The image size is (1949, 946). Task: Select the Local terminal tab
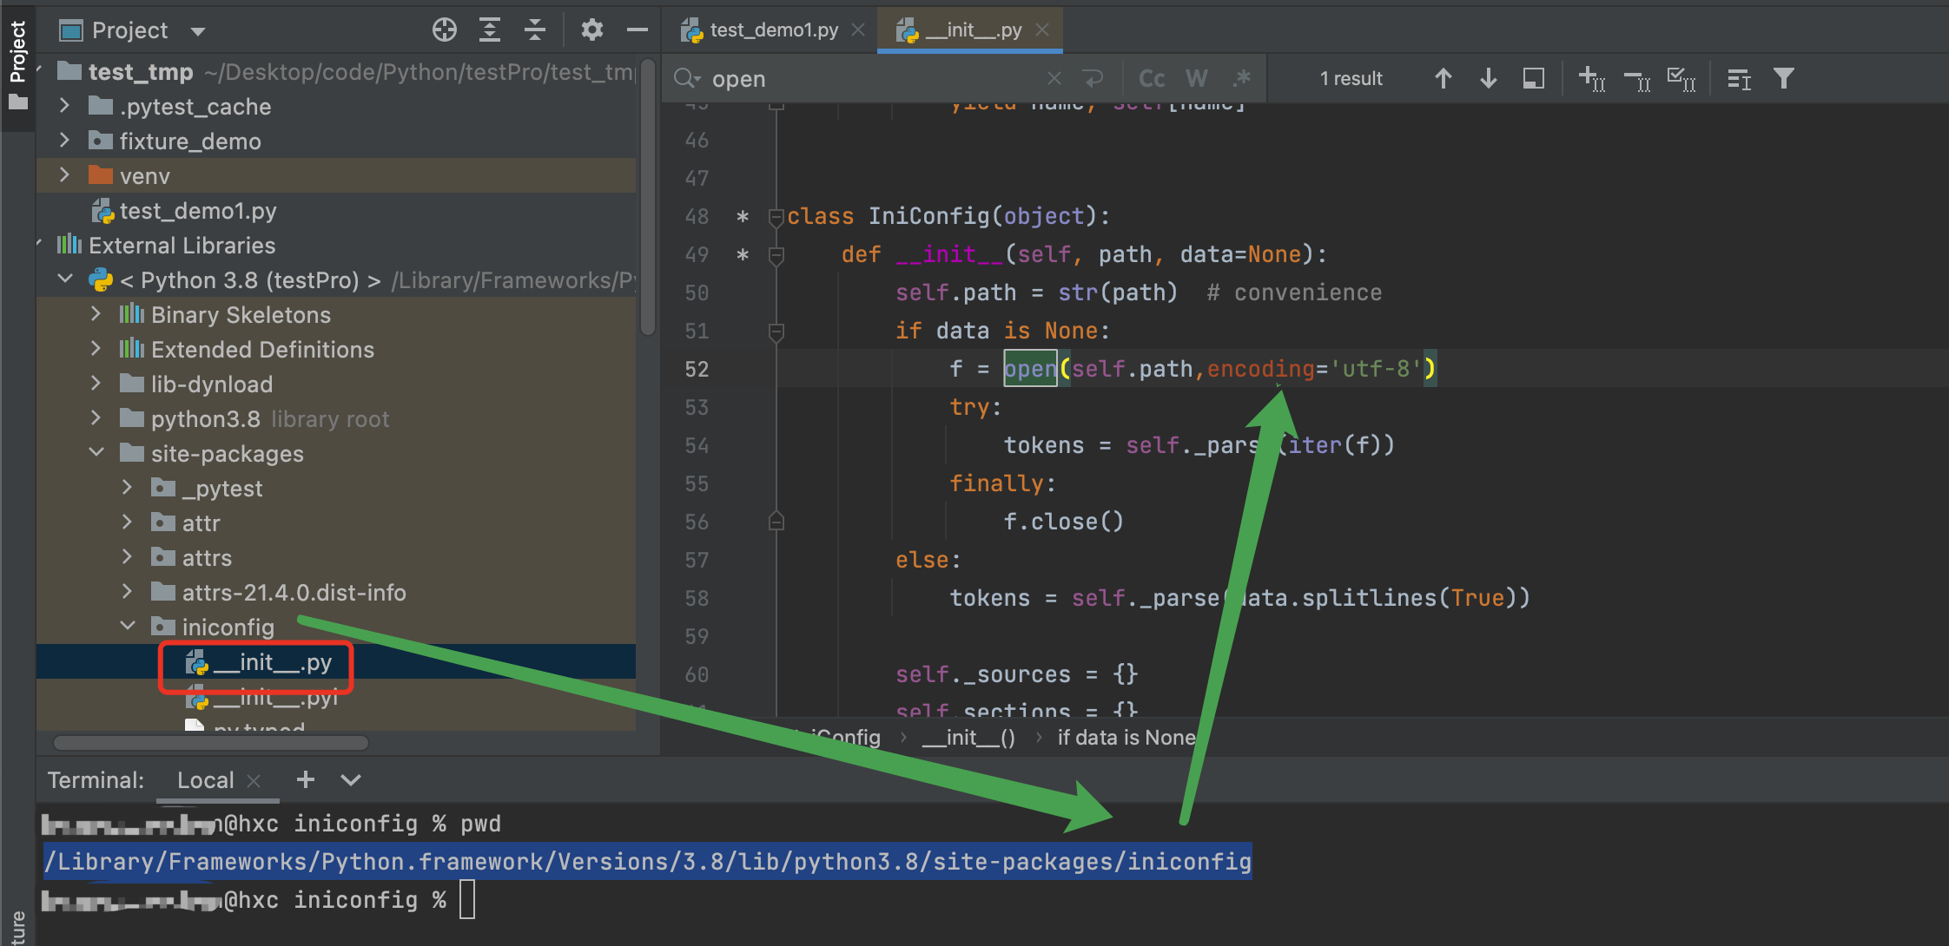pos(205,780)
